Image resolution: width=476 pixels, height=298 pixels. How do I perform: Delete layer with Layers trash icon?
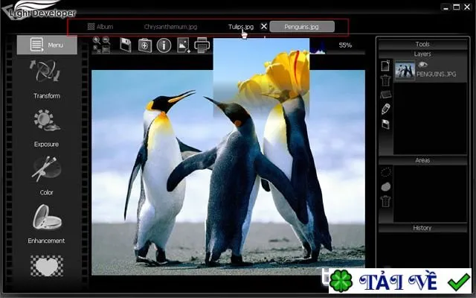click(385, 80)
